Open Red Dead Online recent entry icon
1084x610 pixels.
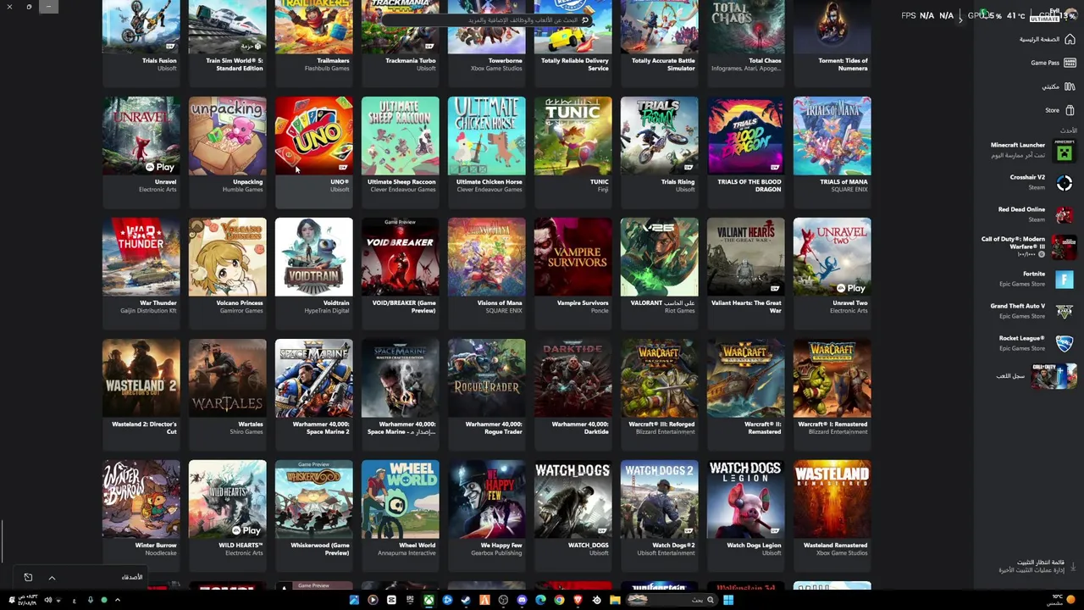[1065, 215]
